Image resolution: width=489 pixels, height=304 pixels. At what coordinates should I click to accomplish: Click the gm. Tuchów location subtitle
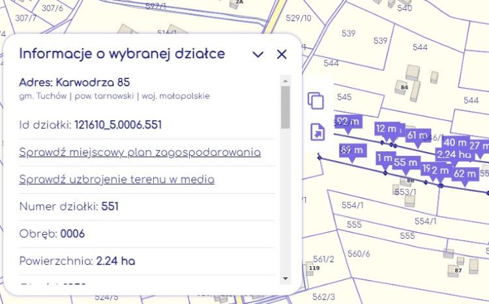(114, 96)
